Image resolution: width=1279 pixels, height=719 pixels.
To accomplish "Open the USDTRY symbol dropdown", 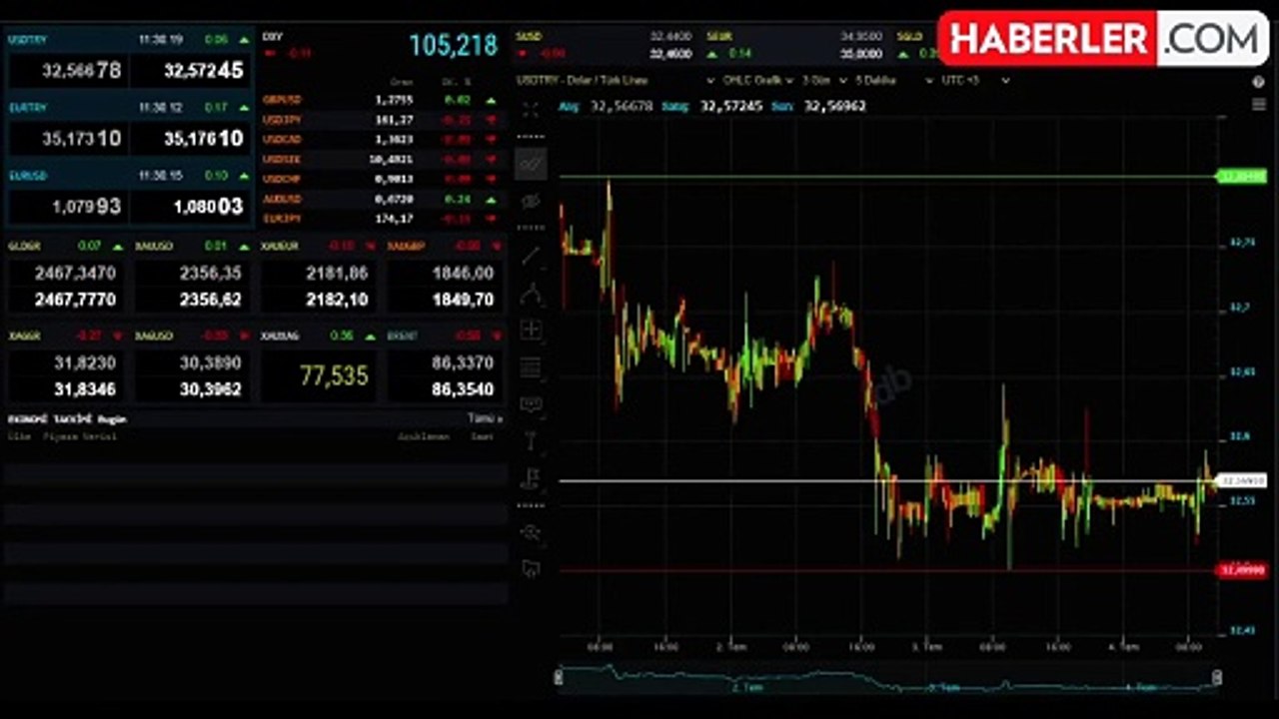I will [616, 80].
